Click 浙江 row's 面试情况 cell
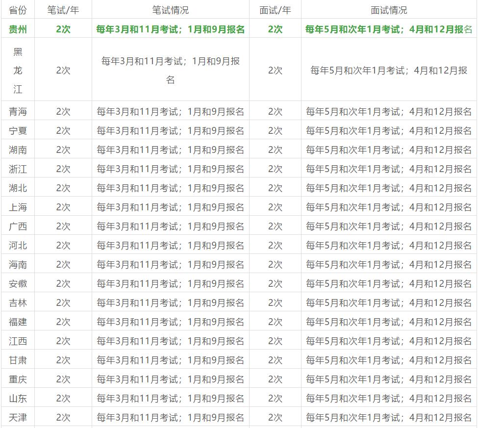The image size is (478, 428). [x=389, y=169]
